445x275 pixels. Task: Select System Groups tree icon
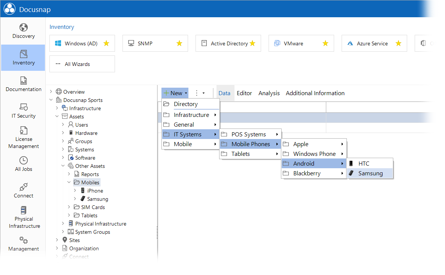(71, 232)
